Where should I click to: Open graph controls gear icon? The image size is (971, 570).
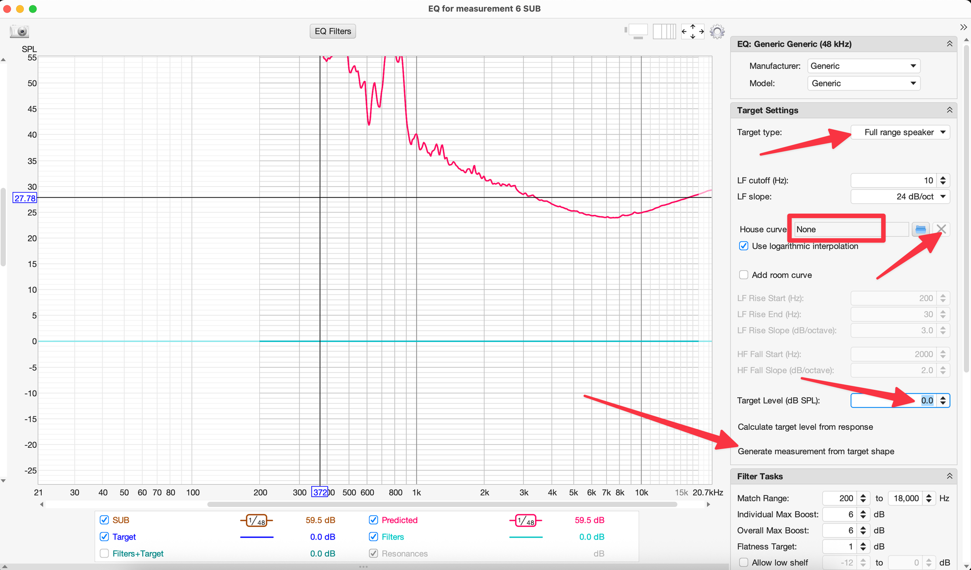[x=717, y=32]
